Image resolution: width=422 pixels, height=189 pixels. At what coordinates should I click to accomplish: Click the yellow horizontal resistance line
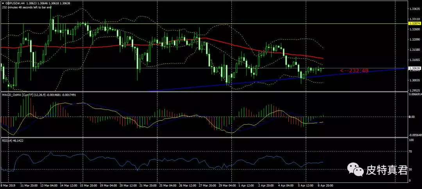pos(195,24)
